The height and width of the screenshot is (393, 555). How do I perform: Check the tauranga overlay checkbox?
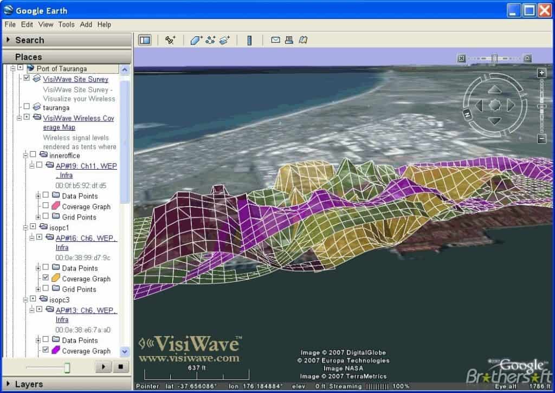pyautogui.click(x=27, y=106)
